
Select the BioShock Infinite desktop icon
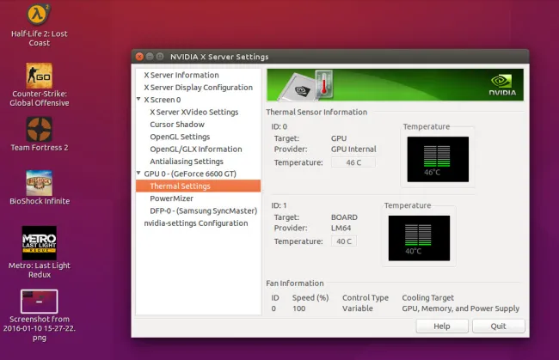click(40, 183)
